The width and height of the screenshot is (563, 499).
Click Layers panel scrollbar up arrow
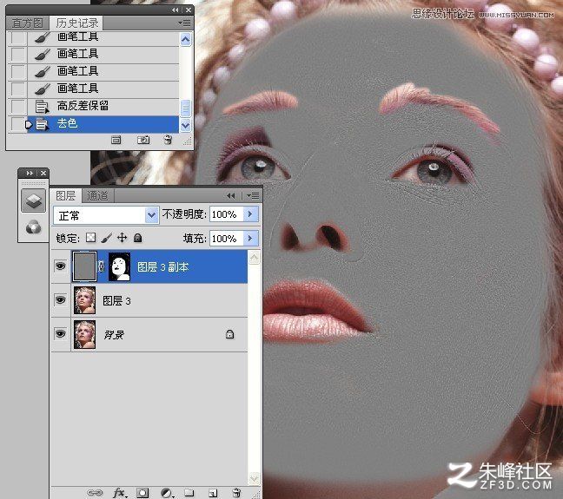[254, 257]
